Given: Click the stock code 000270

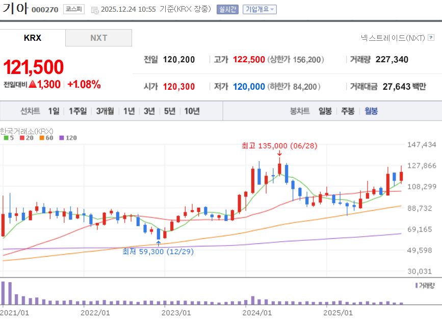Looking at the screenshot, I should click(x=45, y=10).
